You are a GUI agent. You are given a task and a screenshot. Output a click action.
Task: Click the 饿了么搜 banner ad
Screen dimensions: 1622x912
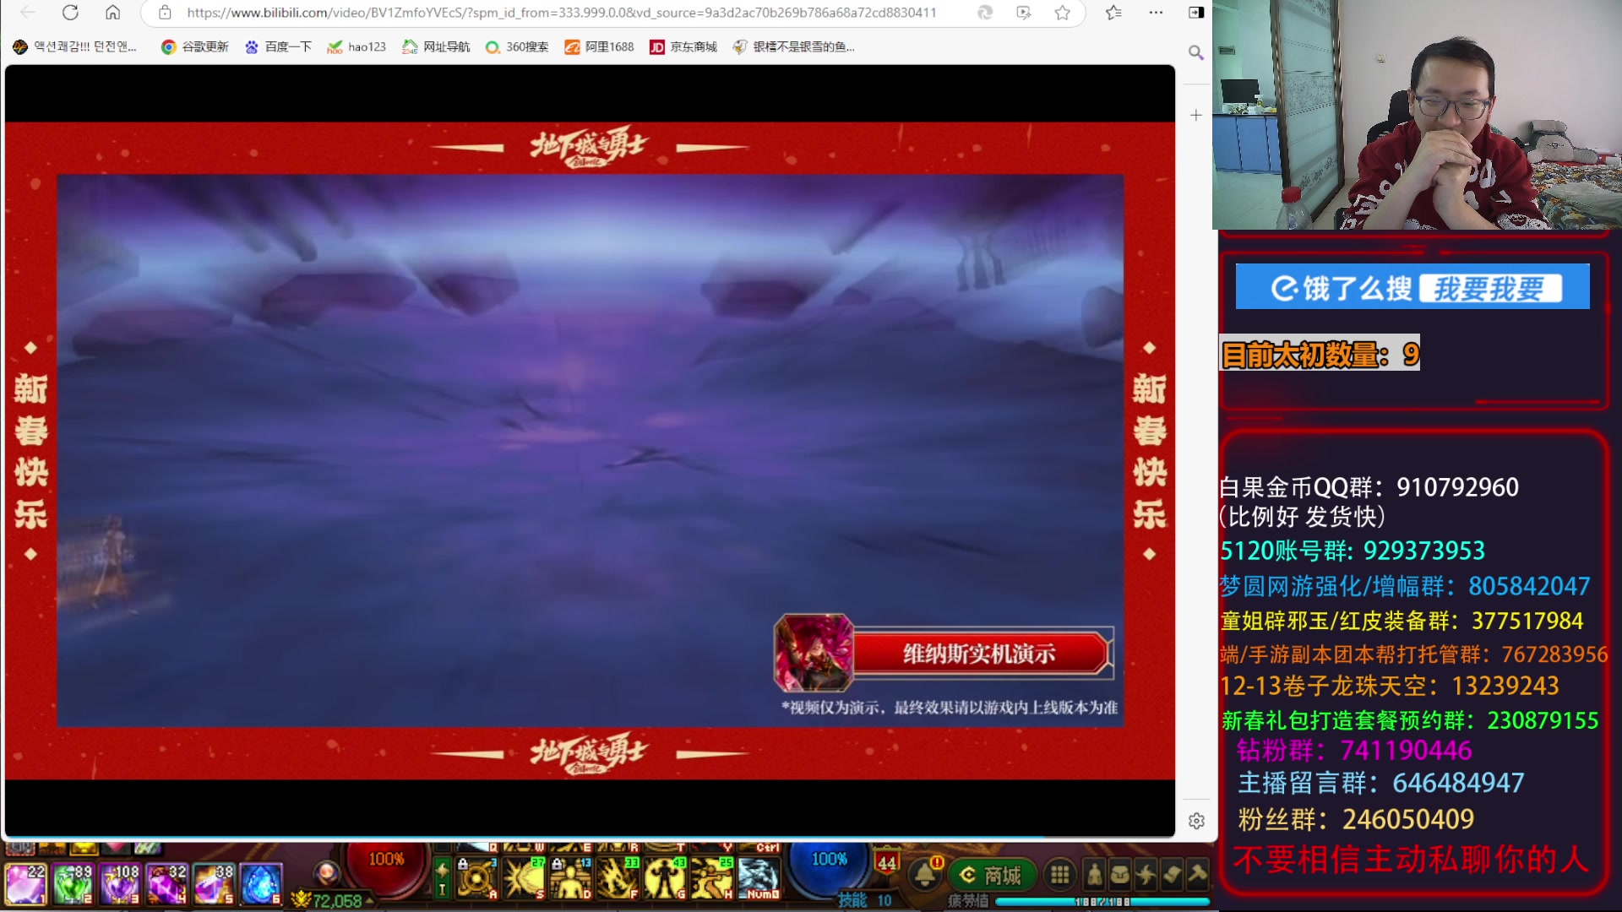(x=1412, y=287)
